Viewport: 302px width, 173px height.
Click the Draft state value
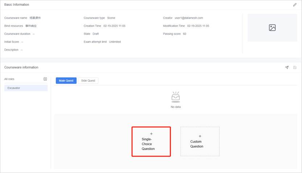[x=96, y=34]
